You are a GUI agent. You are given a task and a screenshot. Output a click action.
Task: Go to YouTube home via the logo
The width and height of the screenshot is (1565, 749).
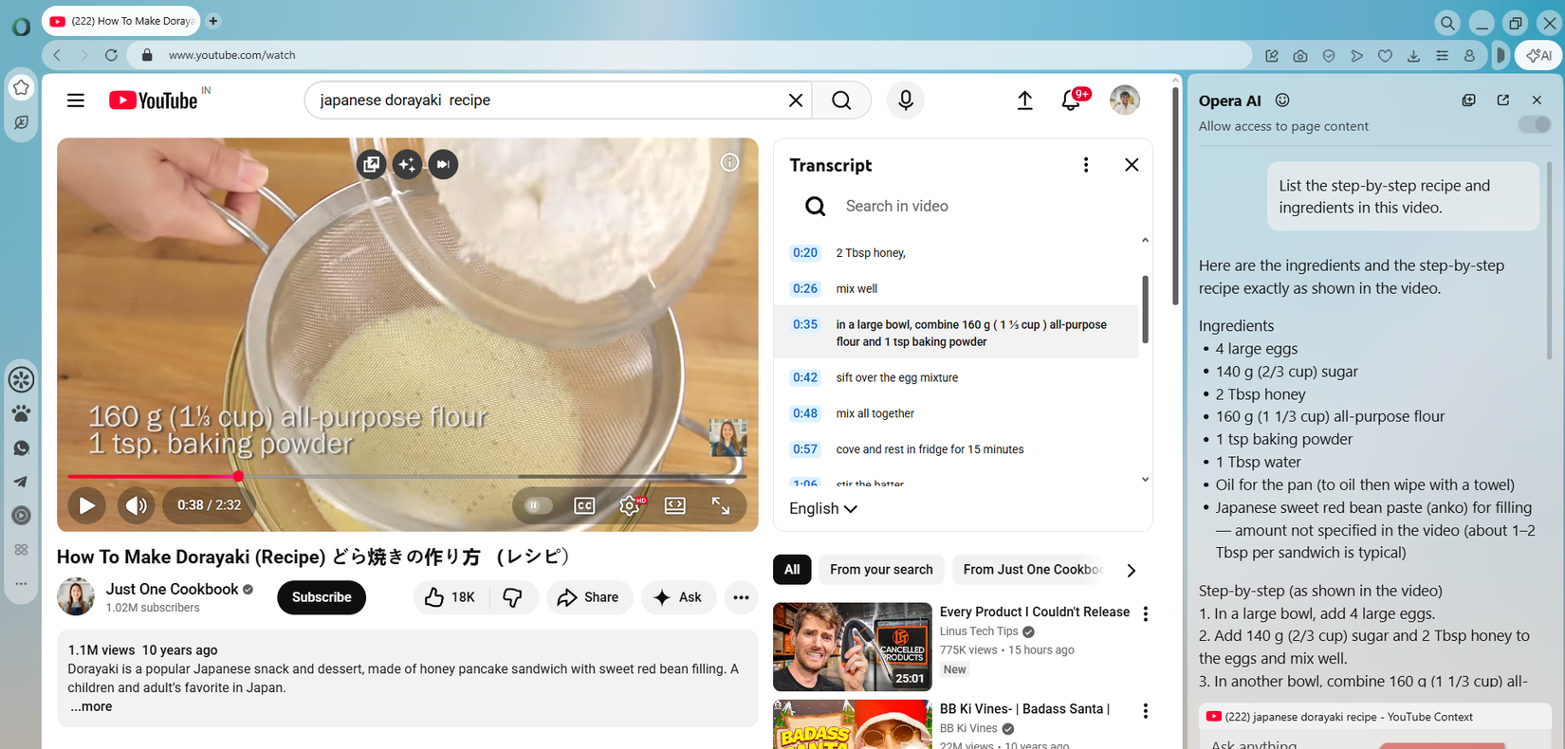[x=154, y=100]
